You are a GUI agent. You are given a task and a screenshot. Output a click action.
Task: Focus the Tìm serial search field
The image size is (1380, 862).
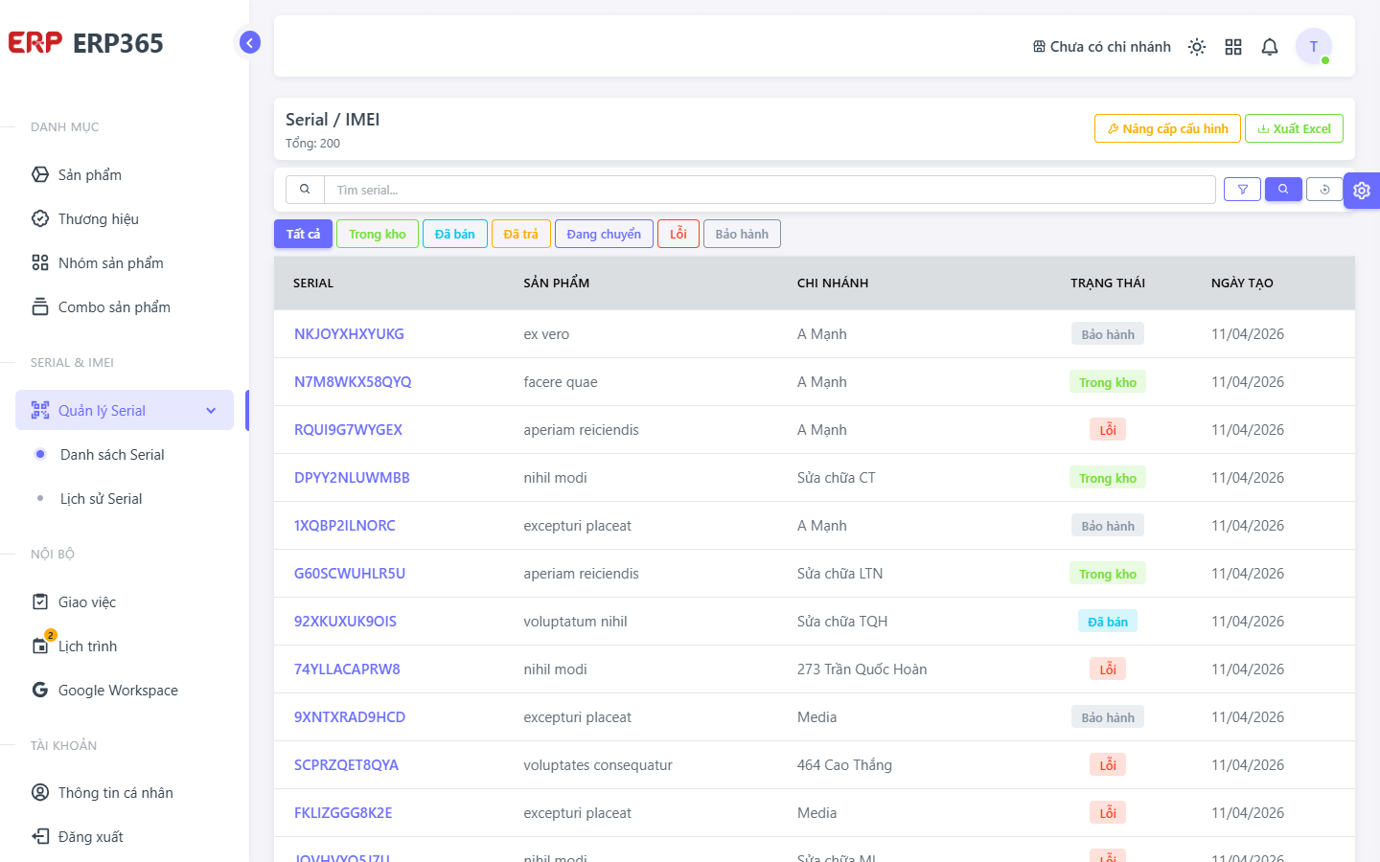tap(770, 190)
